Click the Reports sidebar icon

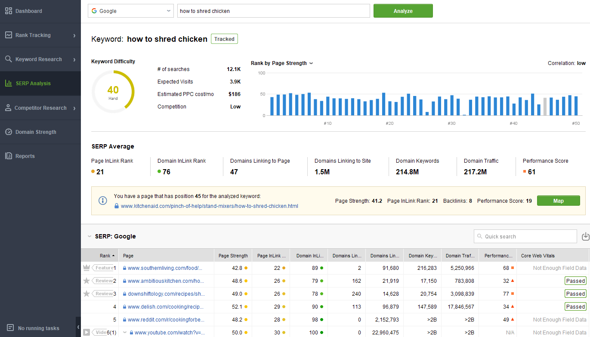tap(9, 156)
